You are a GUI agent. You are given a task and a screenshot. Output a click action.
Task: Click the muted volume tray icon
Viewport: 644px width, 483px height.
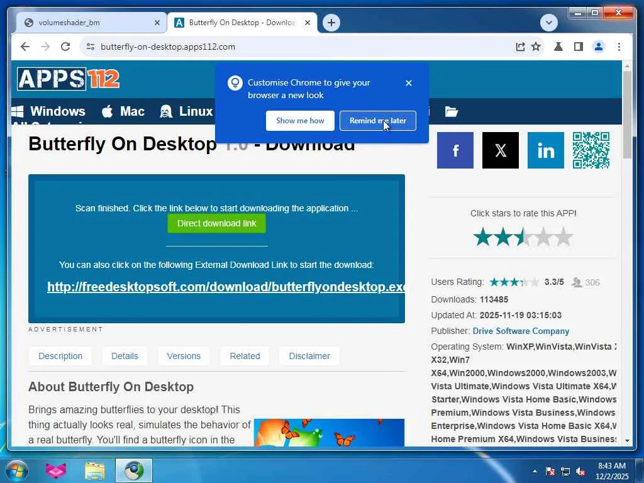[x=580, y=471]
